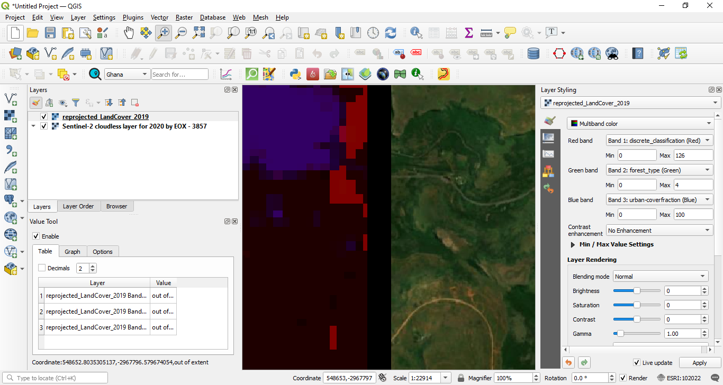Click the Refresh map icon

click(391, 33)
